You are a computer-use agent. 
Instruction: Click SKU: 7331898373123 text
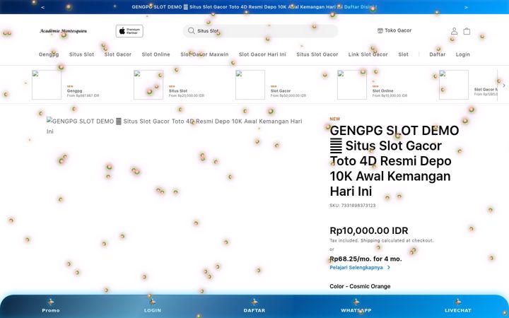point(353,206)
